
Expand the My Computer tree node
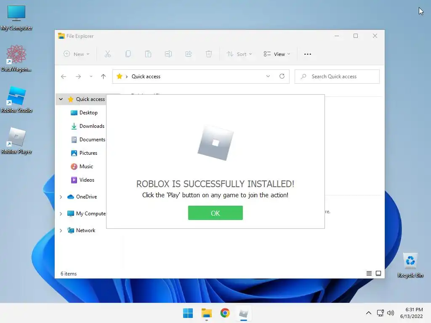(61, 214)
